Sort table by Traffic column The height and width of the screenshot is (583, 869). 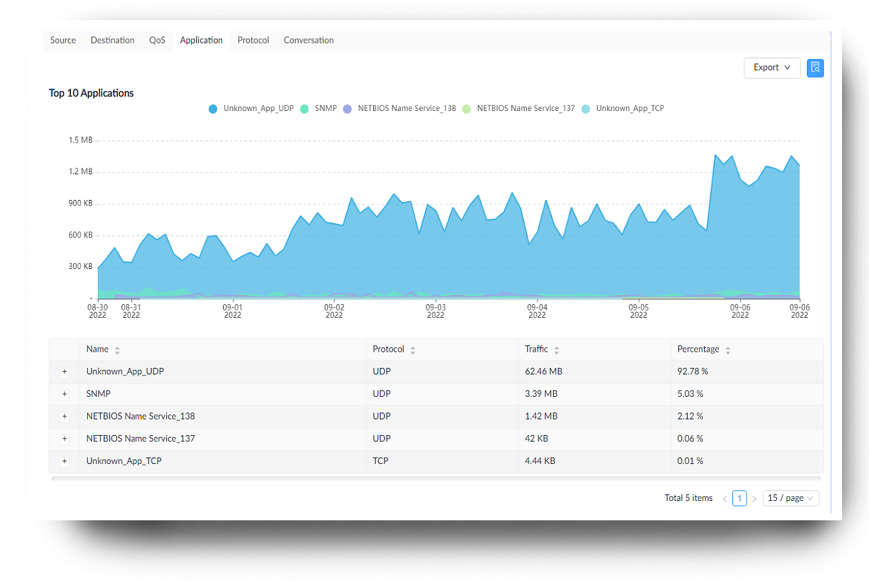[x=556, y=350]
